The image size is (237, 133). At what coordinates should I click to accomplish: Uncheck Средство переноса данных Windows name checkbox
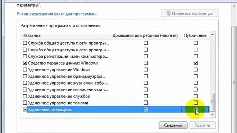(25, 63)
